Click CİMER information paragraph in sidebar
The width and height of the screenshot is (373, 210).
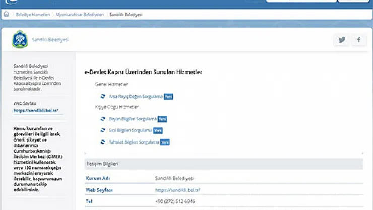click(x=38, y=159)
